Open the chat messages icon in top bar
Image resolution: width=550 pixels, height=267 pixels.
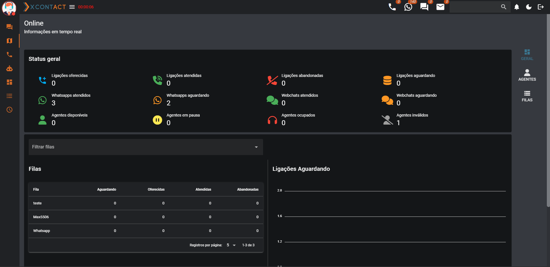(x=424, y=7)
